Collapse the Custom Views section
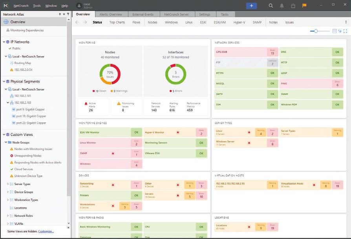Image resolution: width=351 pixels, height=239 pixels. click(4, 134)
